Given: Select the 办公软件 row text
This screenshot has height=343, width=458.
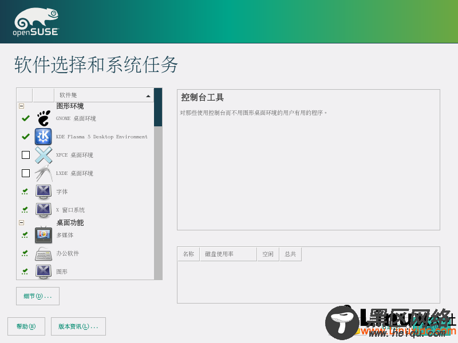Looking at the screenshot, I should click(x=68, y=253).
